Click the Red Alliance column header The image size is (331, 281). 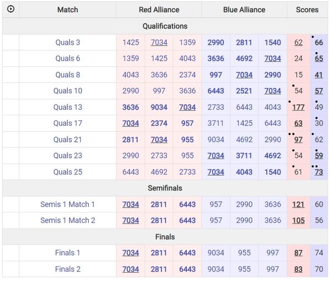coord(159,9)
